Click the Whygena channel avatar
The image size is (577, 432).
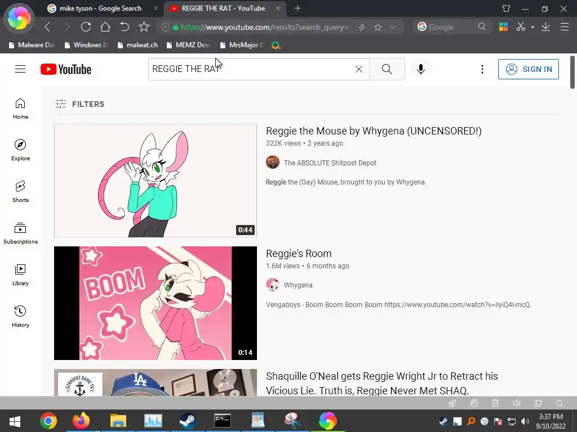(273, 285)
